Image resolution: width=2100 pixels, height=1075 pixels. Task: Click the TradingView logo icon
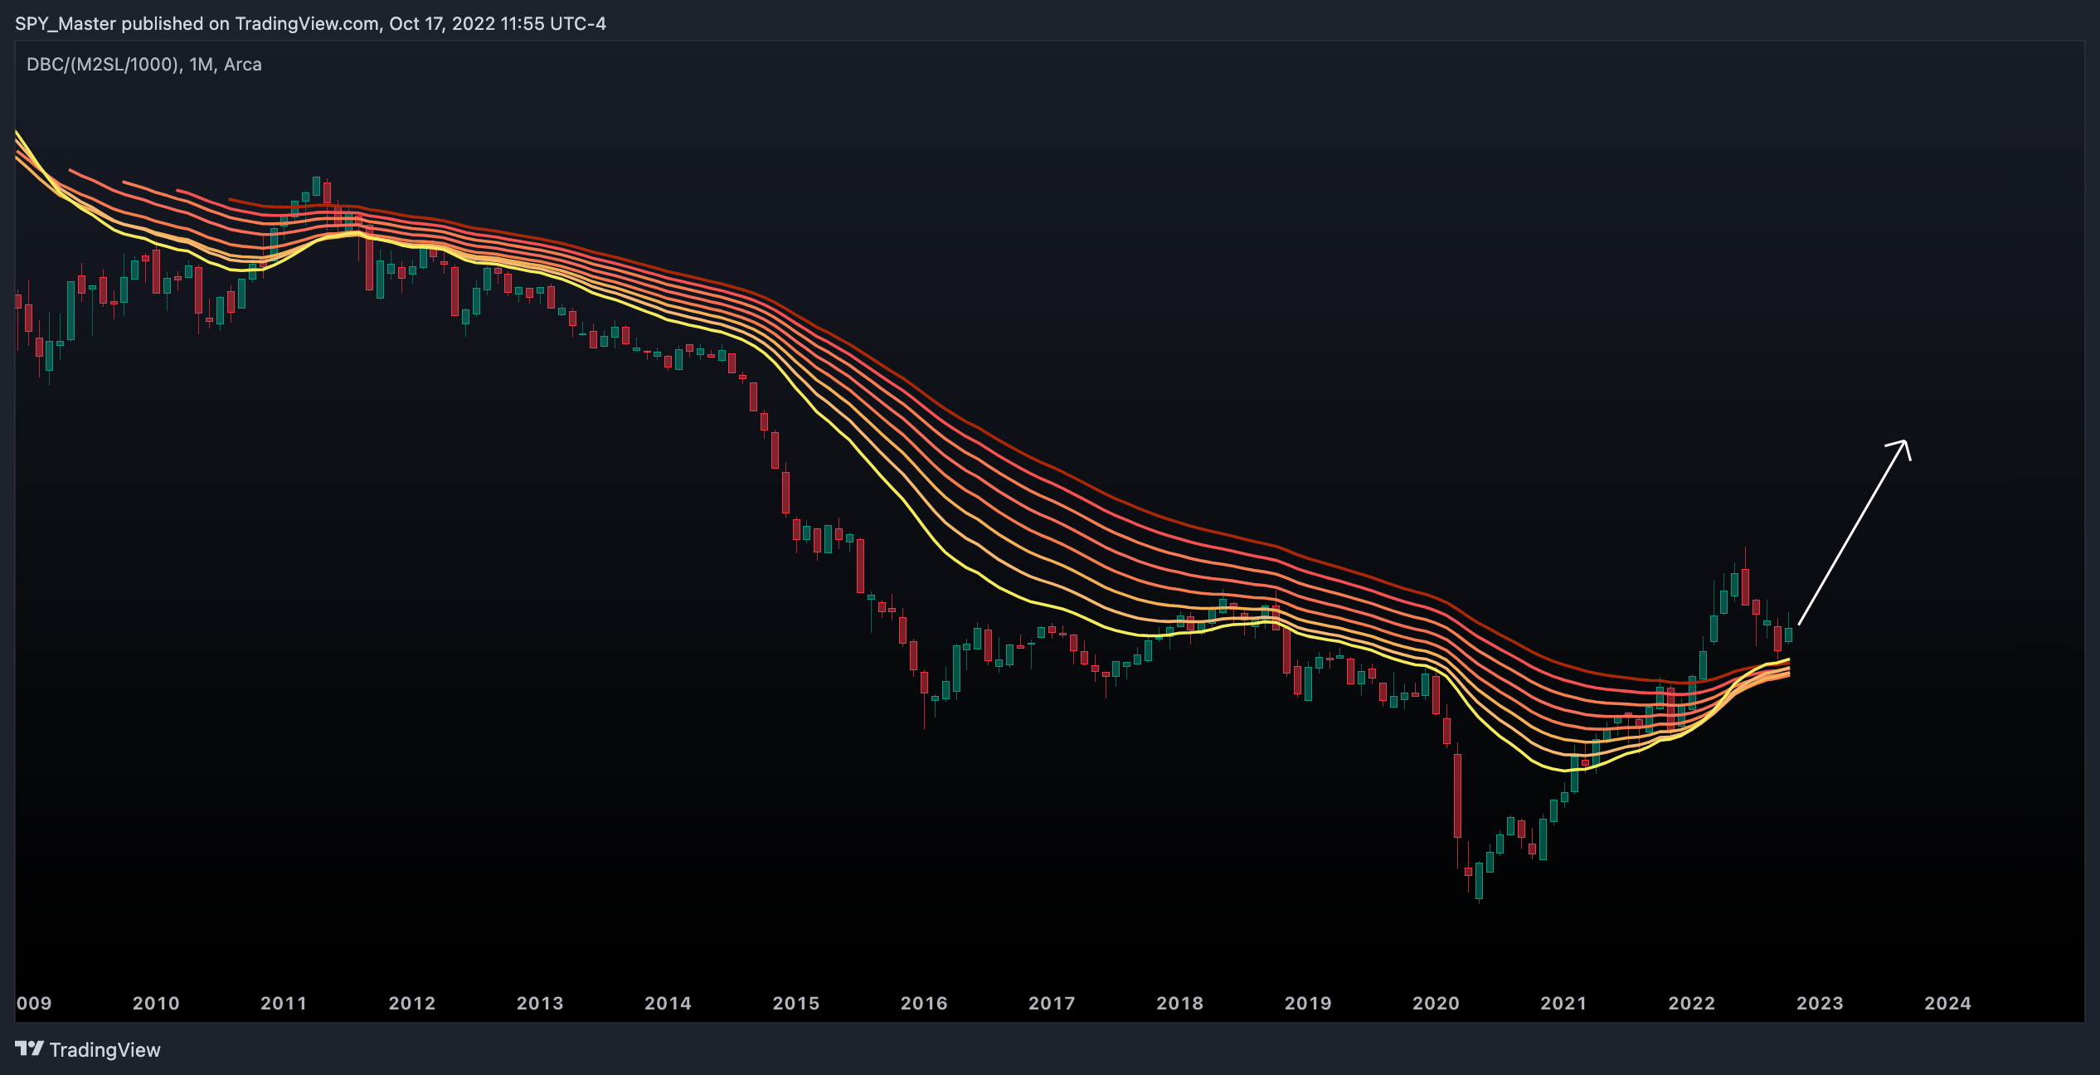pyautogui.click(x=30, y=1048)
